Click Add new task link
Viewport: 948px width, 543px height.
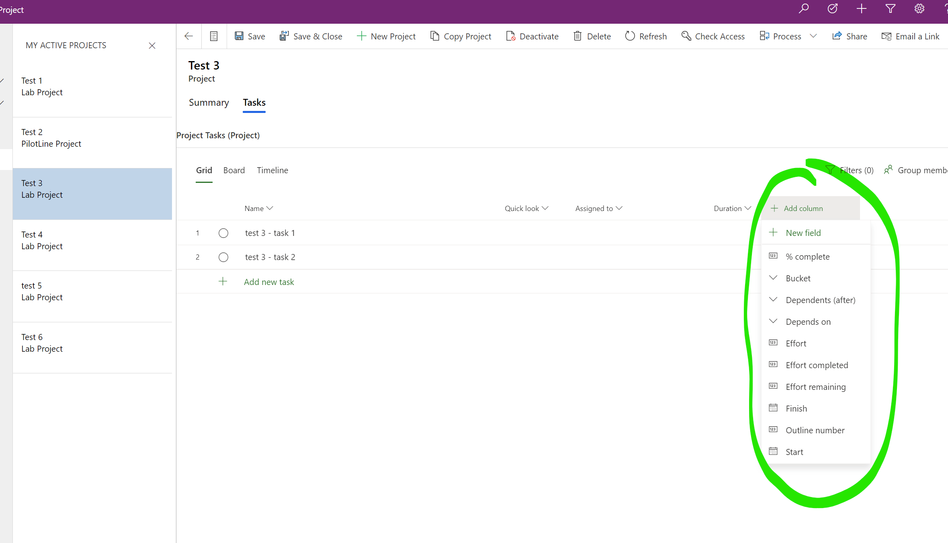[x=269, y=282]
